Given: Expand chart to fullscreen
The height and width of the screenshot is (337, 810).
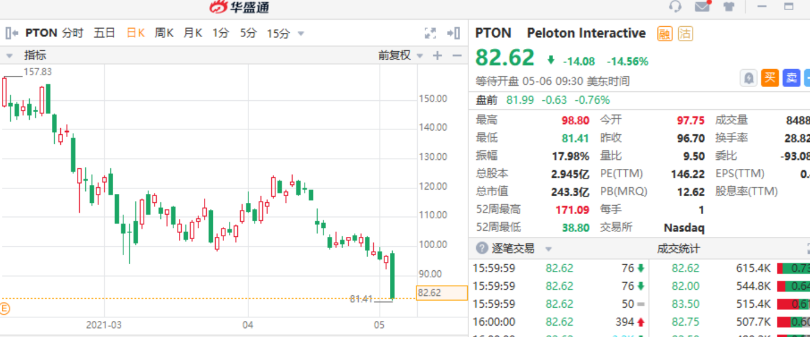Looking at the screenshot, I should [x=430, y=33].
